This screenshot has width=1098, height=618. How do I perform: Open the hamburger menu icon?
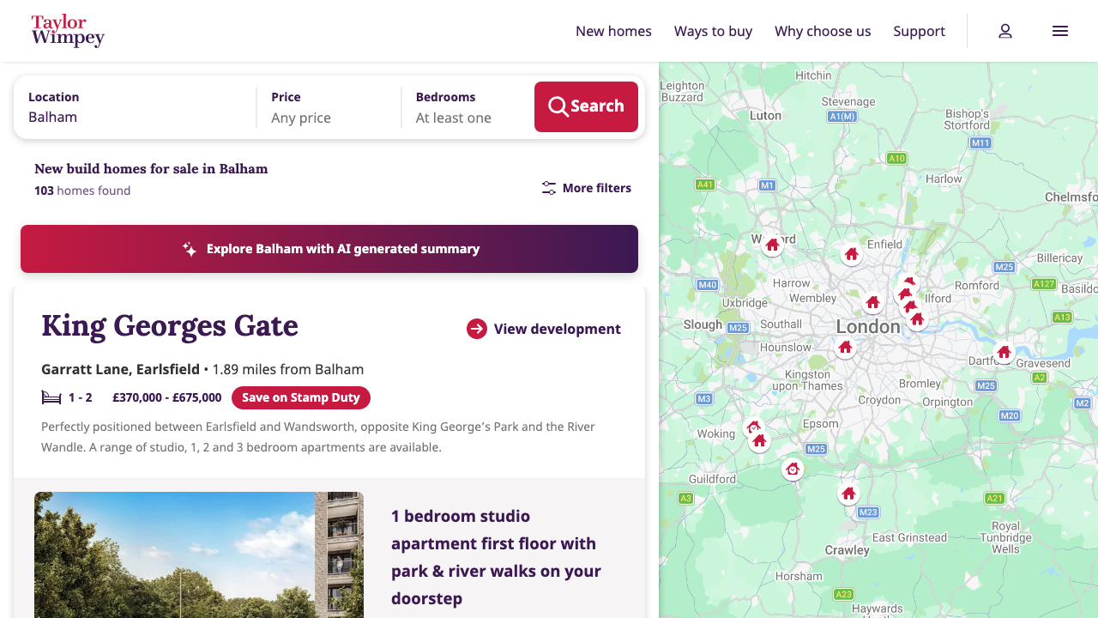click(1060, 31)
